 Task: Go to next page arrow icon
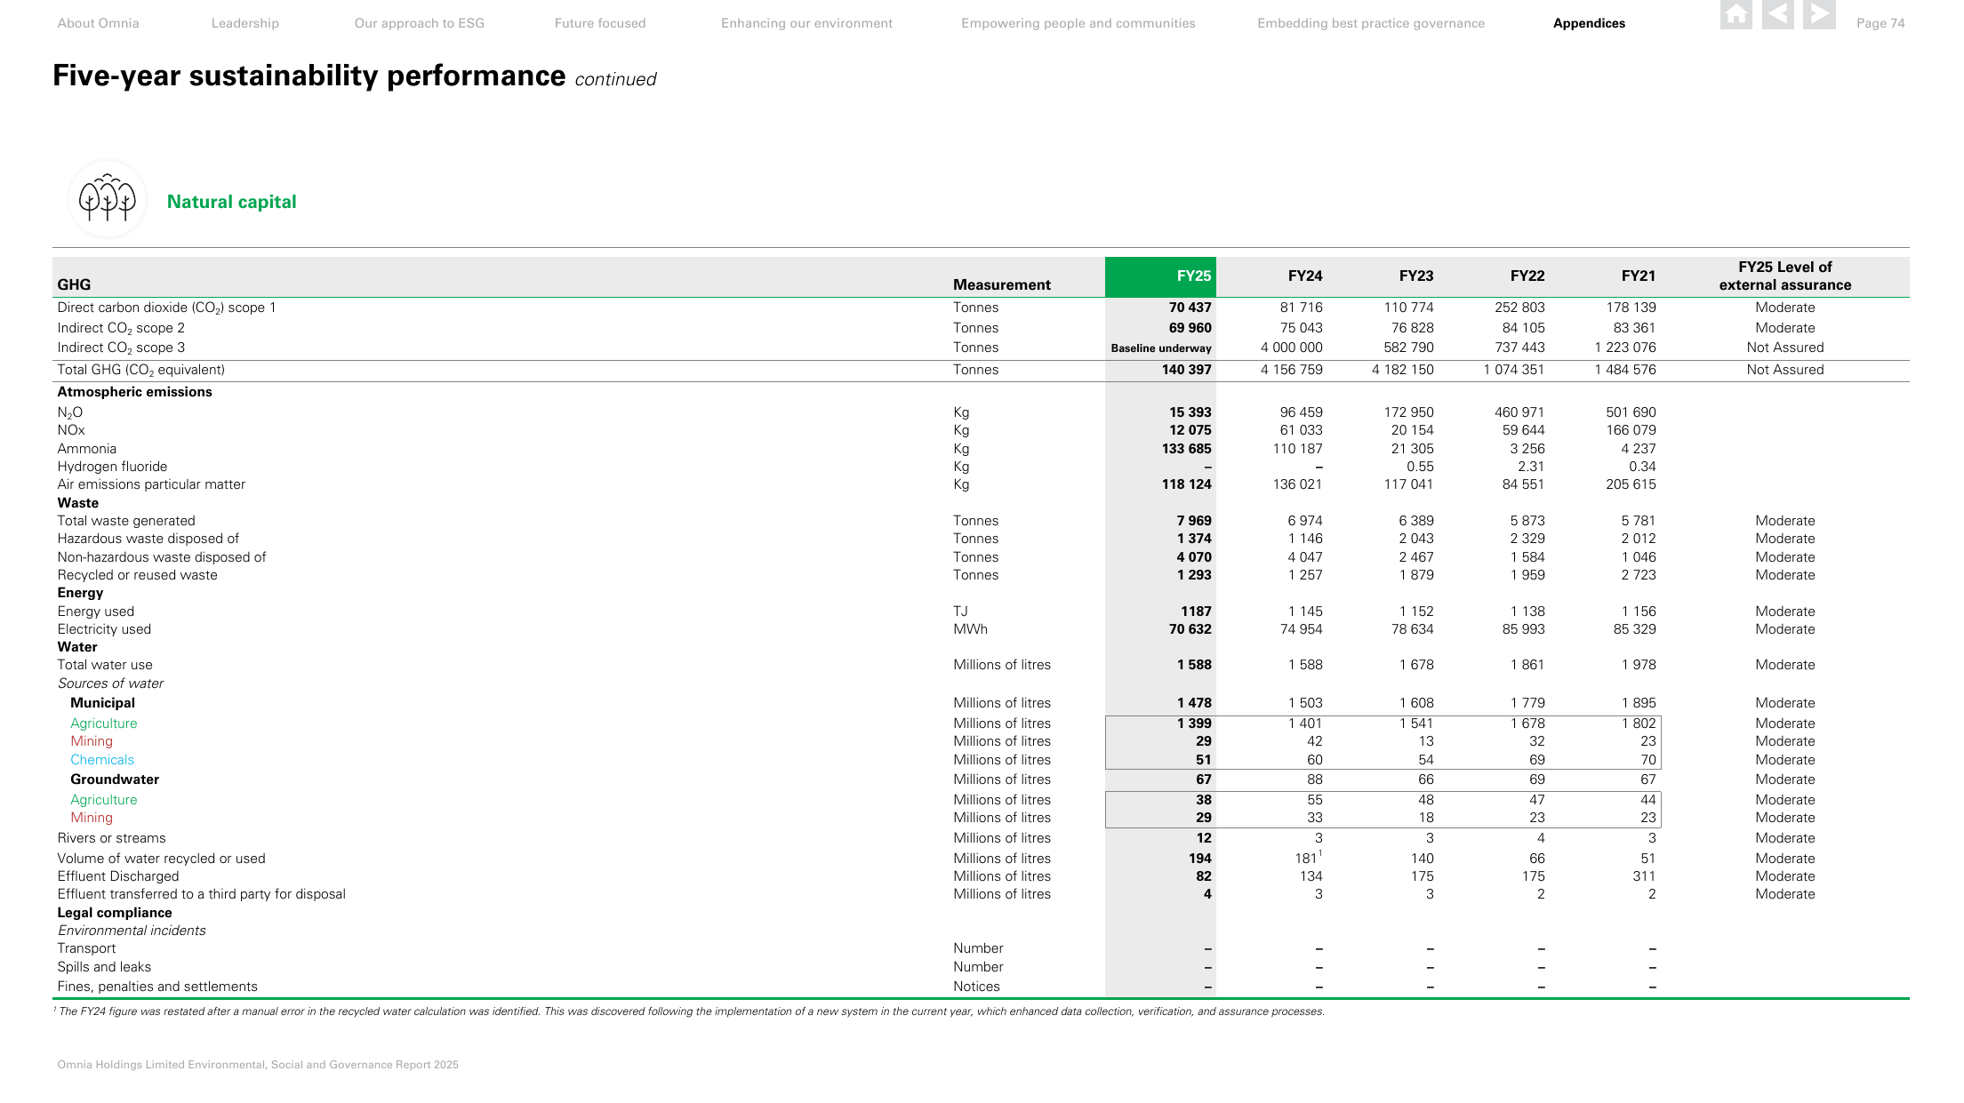1819,15
